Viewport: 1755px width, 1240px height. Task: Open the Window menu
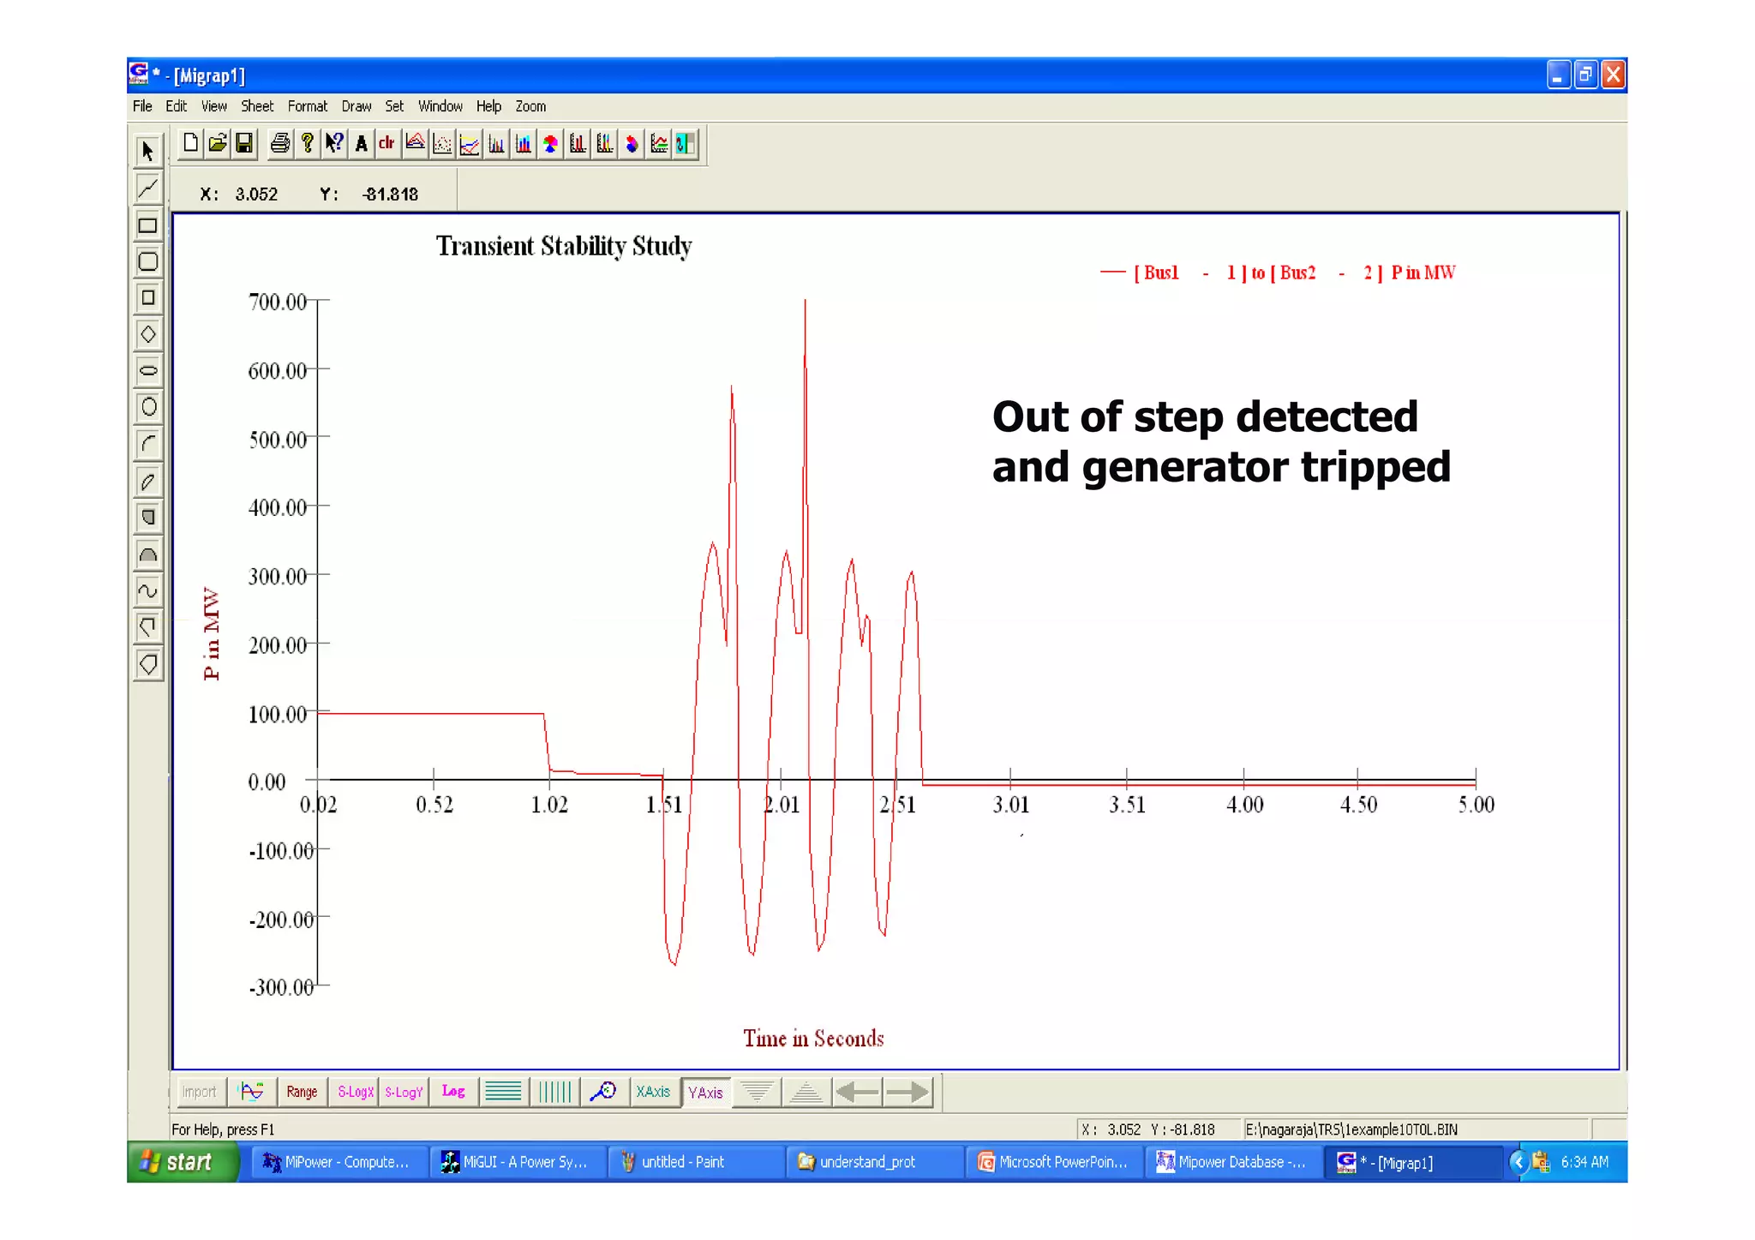(440, 106)
